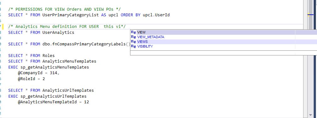
Task: Select VIEW in the autocomplete list
Action: pos(223,32)
